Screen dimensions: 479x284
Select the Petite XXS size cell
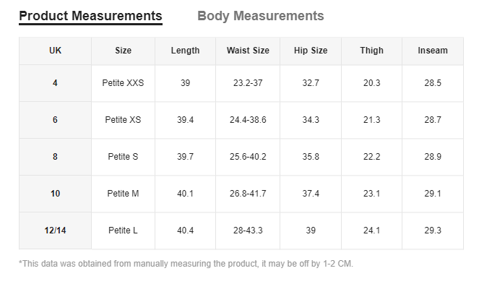[x=123, y=83]
